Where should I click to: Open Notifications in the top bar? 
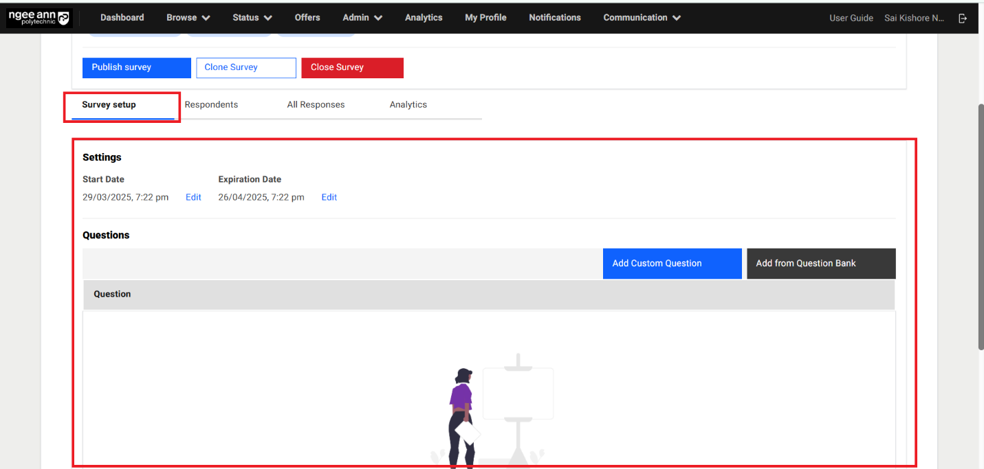(x=554, y=18)
